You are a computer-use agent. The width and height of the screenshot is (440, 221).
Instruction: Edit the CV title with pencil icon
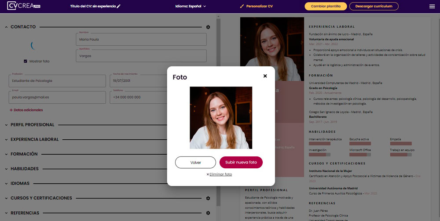click(x=118, y=6)
